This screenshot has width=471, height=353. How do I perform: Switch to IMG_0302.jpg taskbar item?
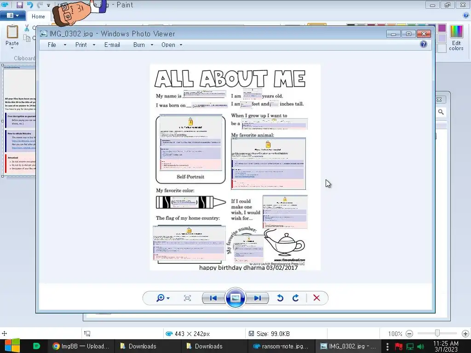tap(348, 346)
